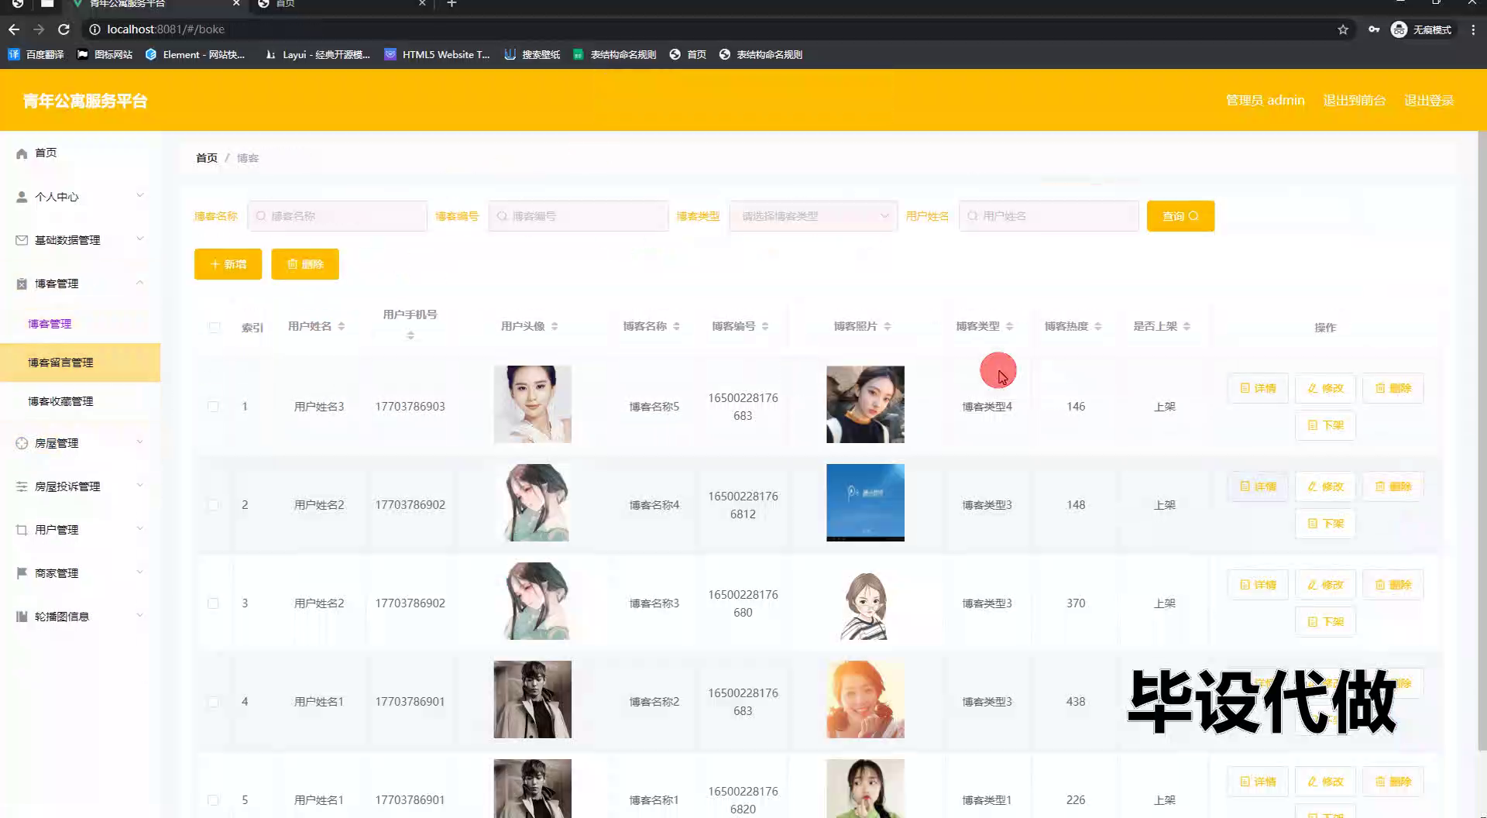The image size is (1487, 818).
Task: Click 修改 for row 2
Action: pos(1325,486)
